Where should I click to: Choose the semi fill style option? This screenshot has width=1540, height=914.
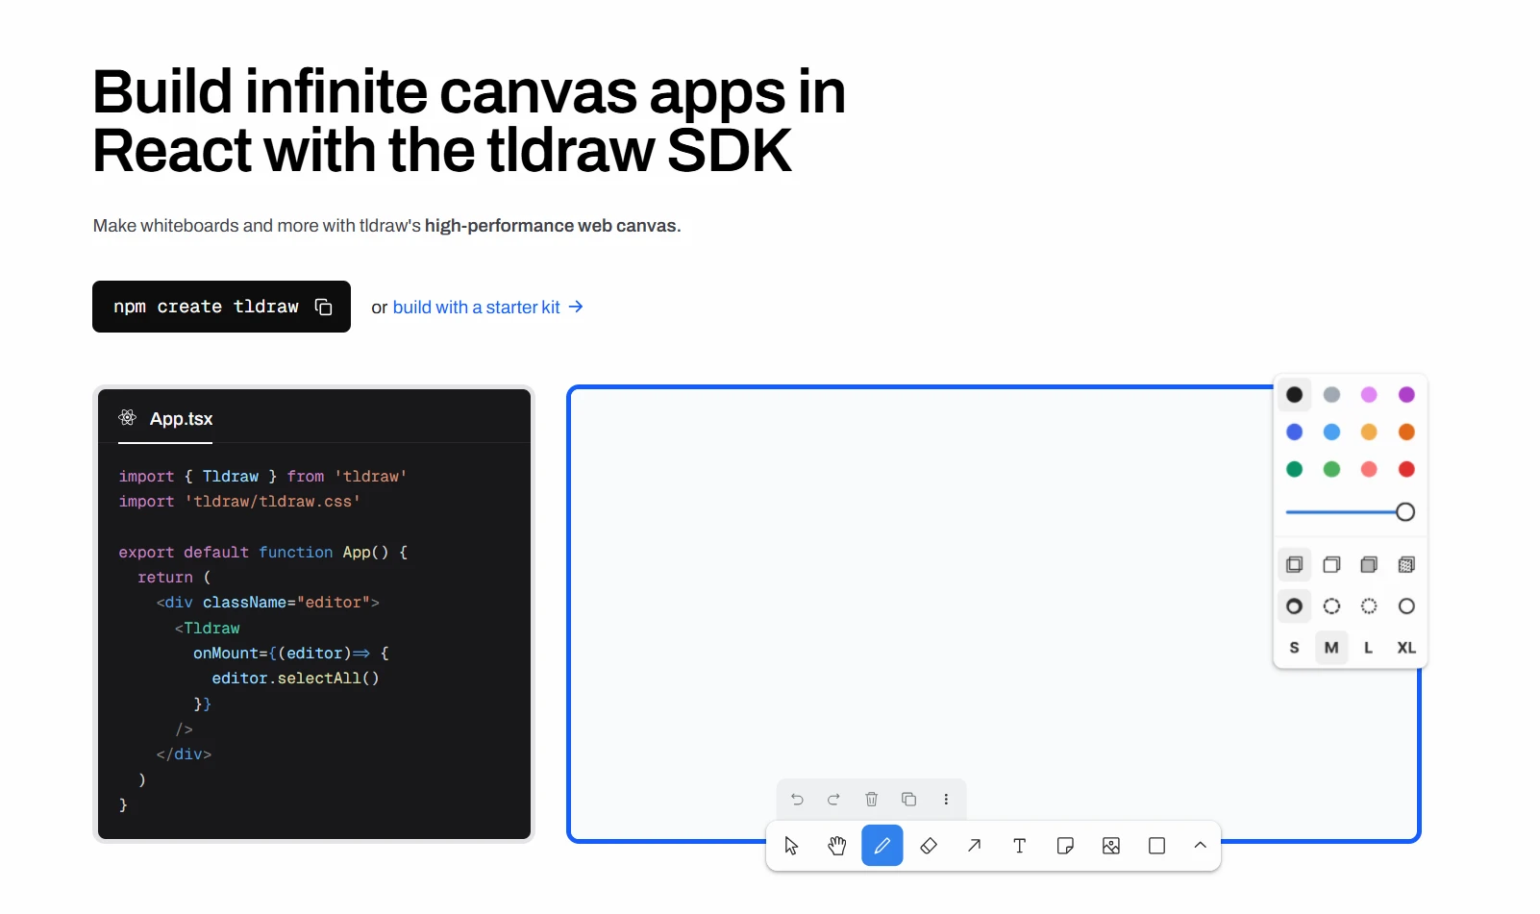pyautogui.click(x=1331, y=565)
